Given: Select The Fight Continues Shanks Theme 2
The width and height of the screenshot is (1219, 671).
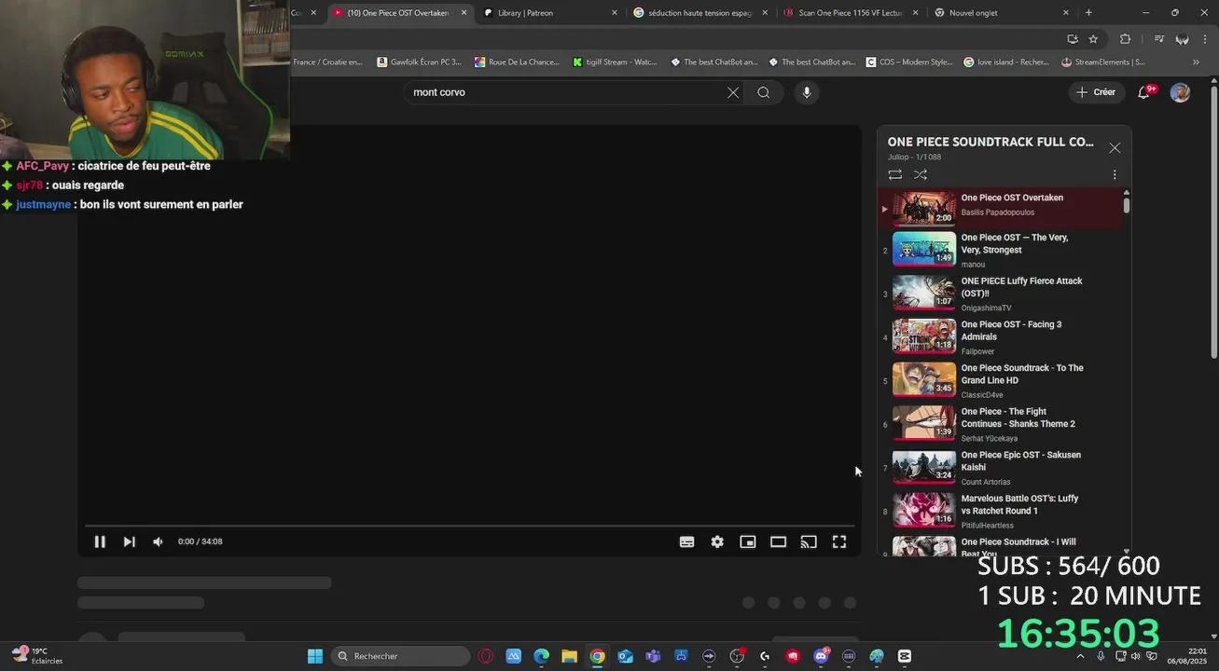Looking at the screenshot, I should tap(1000, 424).
